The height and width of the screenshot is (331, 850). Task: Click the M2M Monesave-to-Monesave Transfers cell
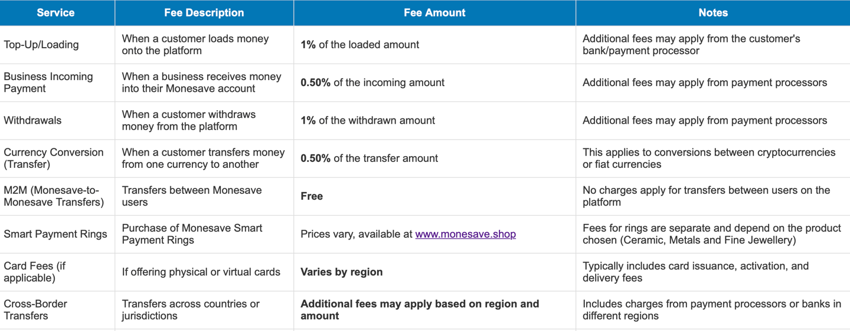(57, 196)
